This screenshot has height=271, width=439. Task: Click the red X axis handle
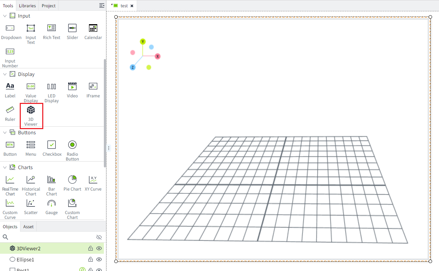(158, 56)
